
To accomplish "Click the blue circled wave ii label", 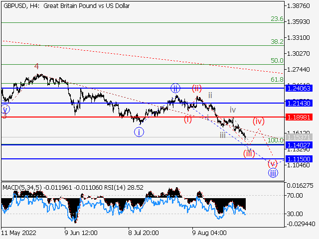I will (x=175, y=89).
